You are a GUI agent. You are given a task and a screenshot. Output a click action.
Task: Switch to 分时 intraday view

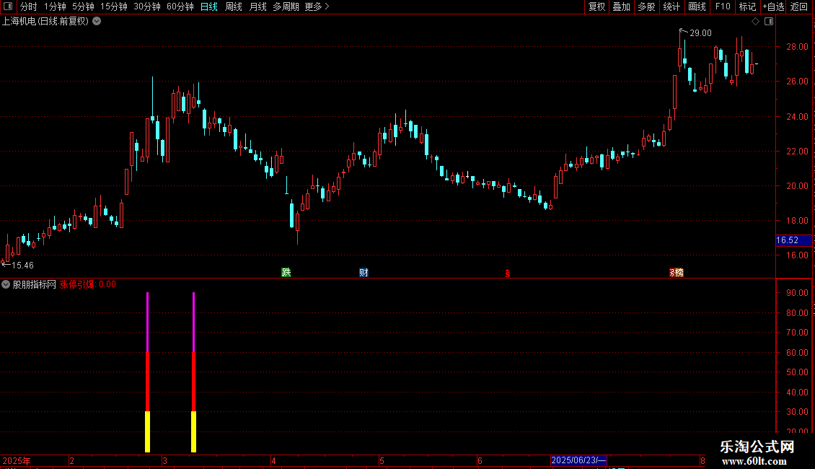tap(29, 6)
